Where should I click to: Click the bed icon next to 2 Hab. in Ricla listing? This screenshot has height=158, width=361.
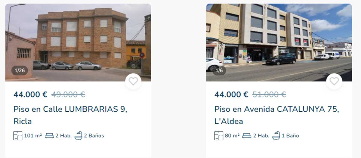point(49,136)
